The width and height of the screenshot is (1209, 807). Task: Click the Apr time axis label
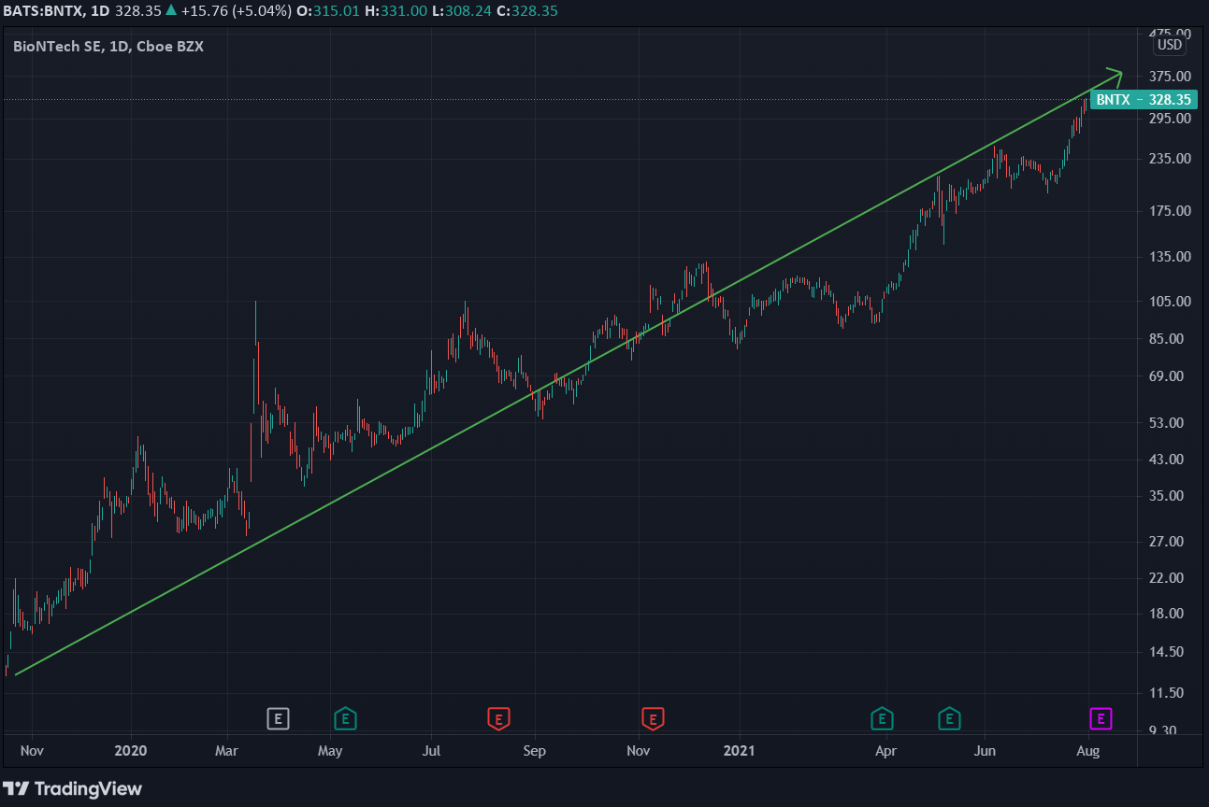coord(885,750)
